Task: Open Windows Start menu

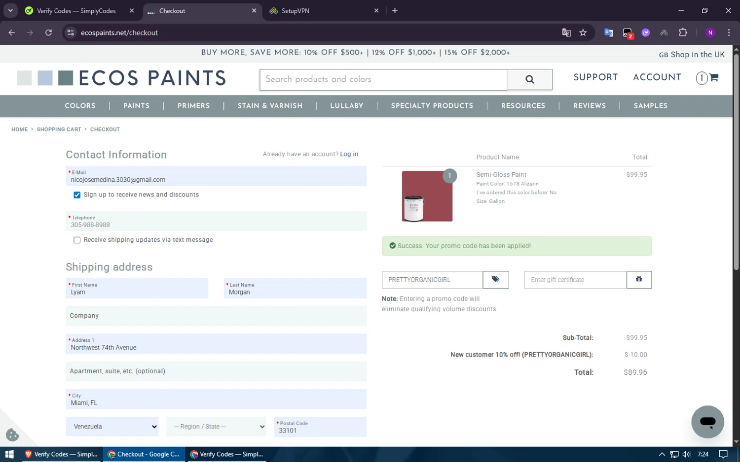Action: point(9,454)
